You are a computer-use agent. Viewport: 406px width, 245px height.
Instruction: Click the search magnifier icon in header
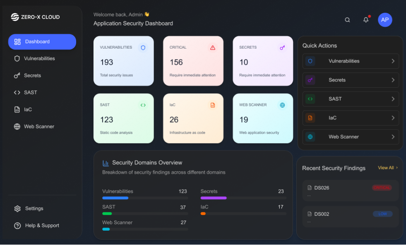tap(347, 20)
